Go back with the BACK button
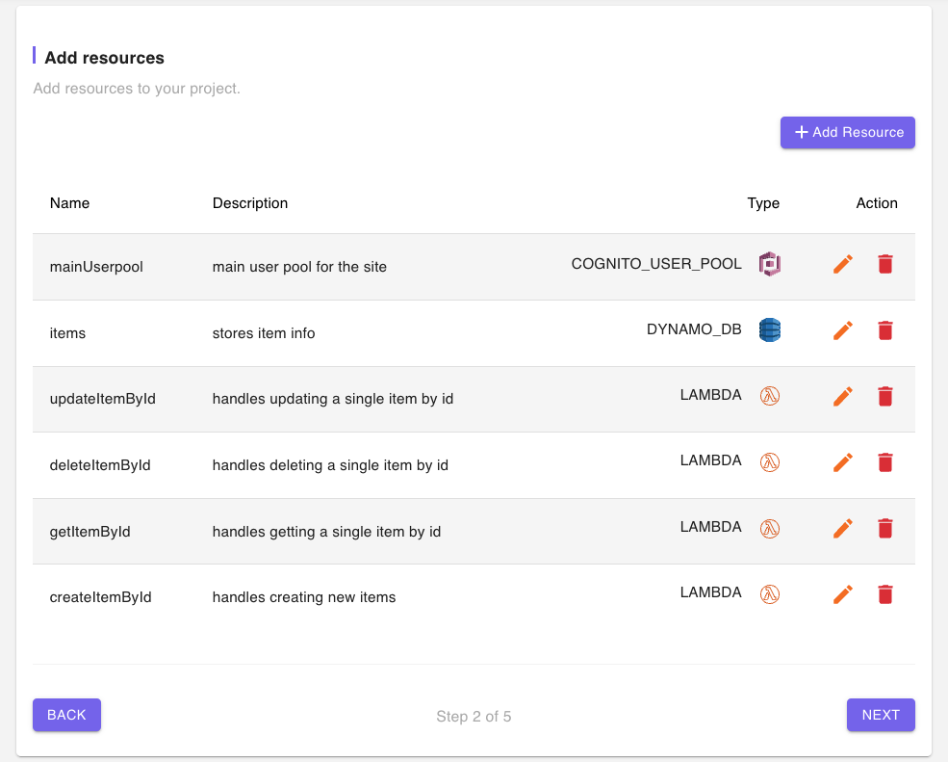 click(66, 715)
